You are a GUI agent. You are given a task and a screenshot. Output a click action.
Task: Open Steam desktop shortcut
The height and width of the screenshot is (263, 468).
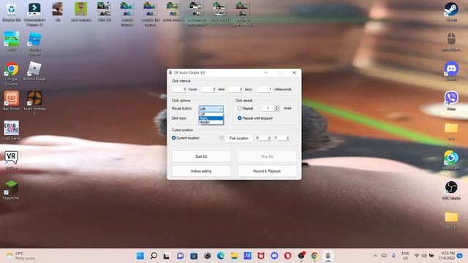click(451, 12)
